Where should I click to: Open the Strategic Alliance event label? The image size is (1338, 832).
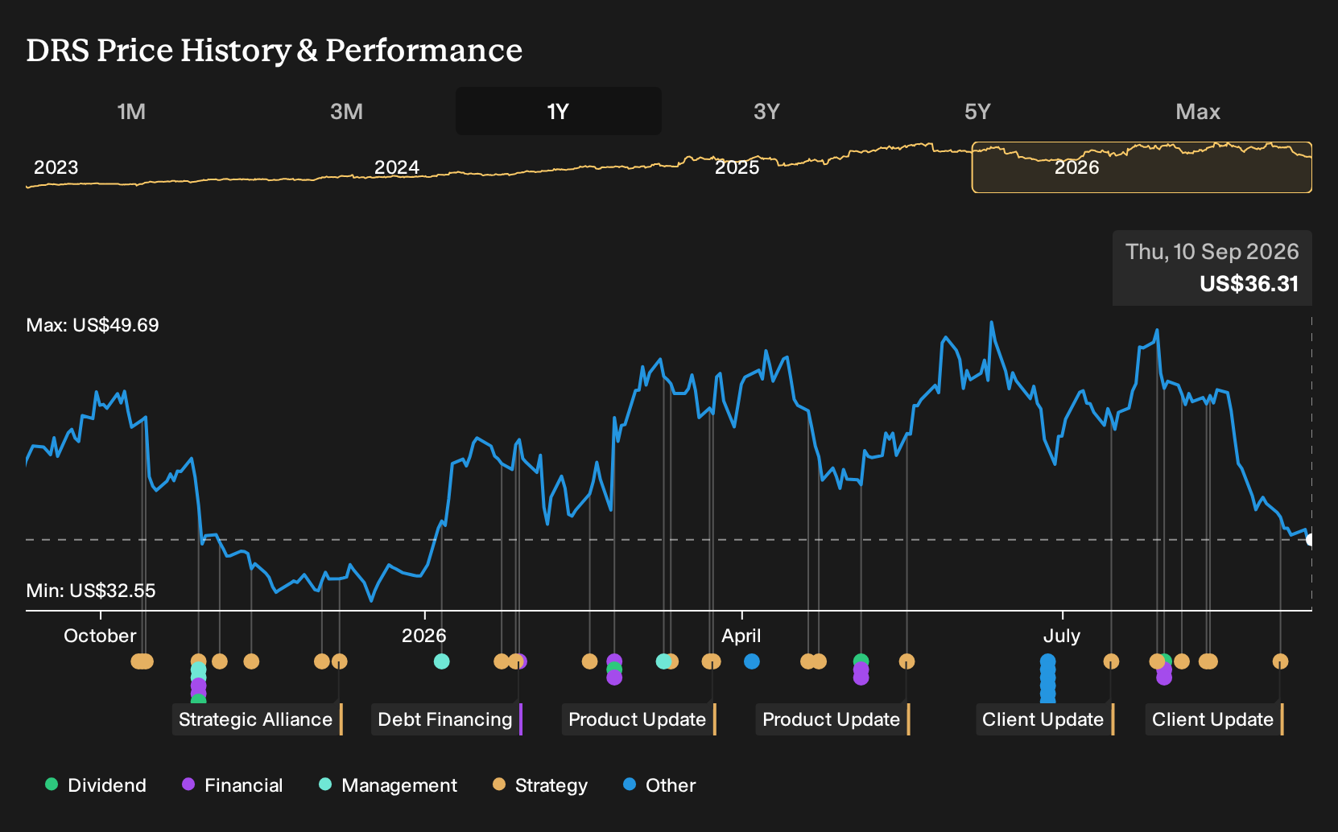click(x=258, y=719)
